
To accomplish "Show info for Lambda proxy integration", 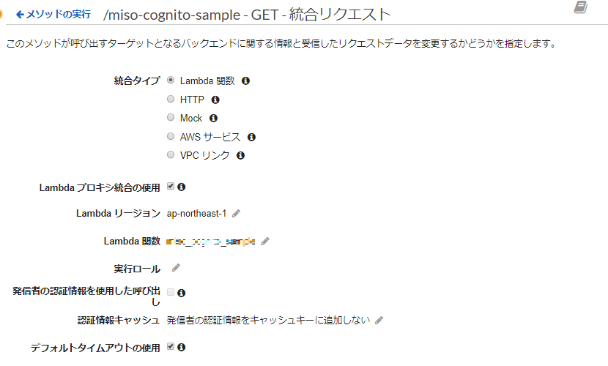I will click(x=181, y=187).
